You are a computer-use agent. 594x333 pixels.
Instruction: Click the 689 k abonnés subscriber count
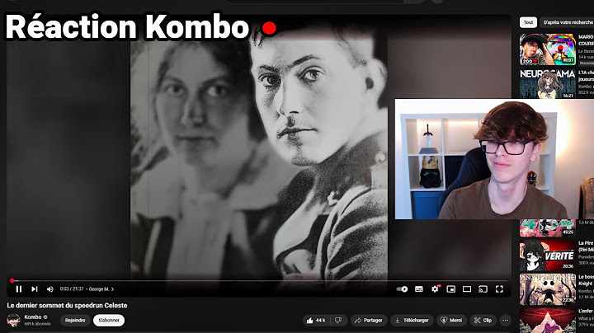(x=37, y=324)
